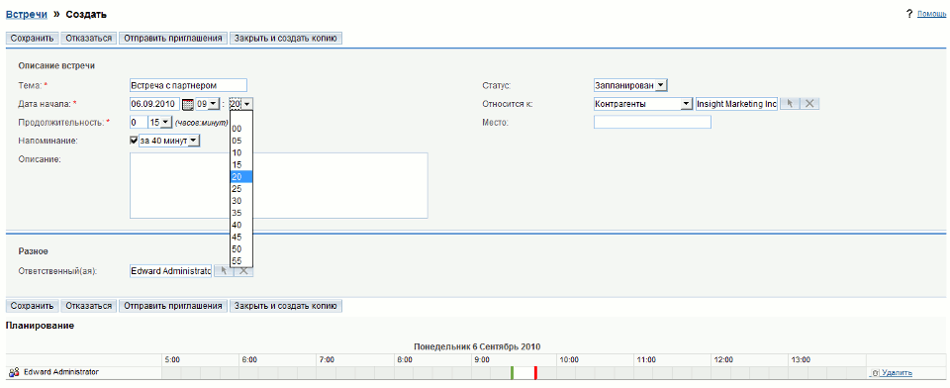
Task: Clear the Edward Administrator responsible field
Action: pos(243,271)
